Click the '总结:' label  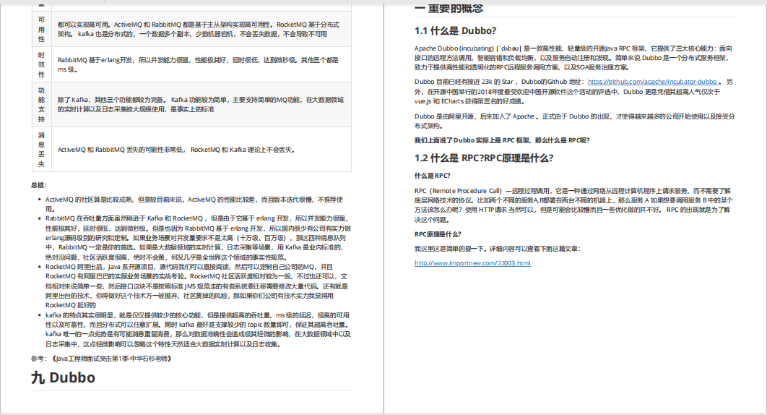pos(39,185)
